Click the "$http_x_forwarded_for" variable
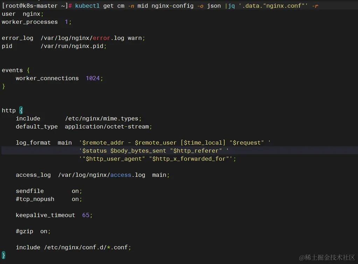This screenshot has width=358, height=264. click(x=189, y=159)
